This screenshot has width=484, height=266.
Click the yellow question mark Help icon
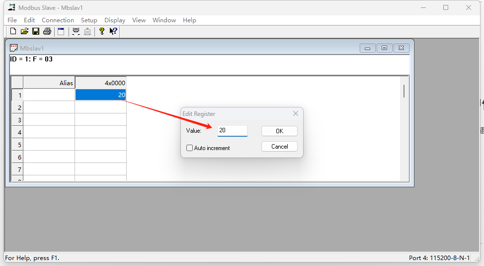101,31
